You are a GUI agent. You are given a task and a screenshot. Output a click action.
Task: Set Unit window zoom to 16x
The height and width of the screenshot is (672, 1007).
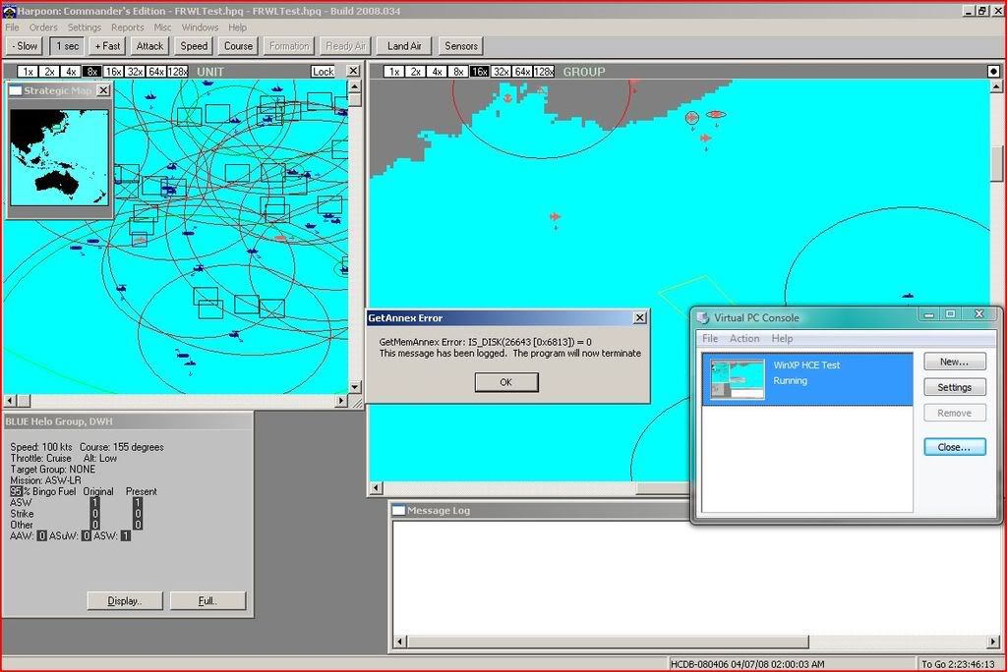tap(113, 72)
